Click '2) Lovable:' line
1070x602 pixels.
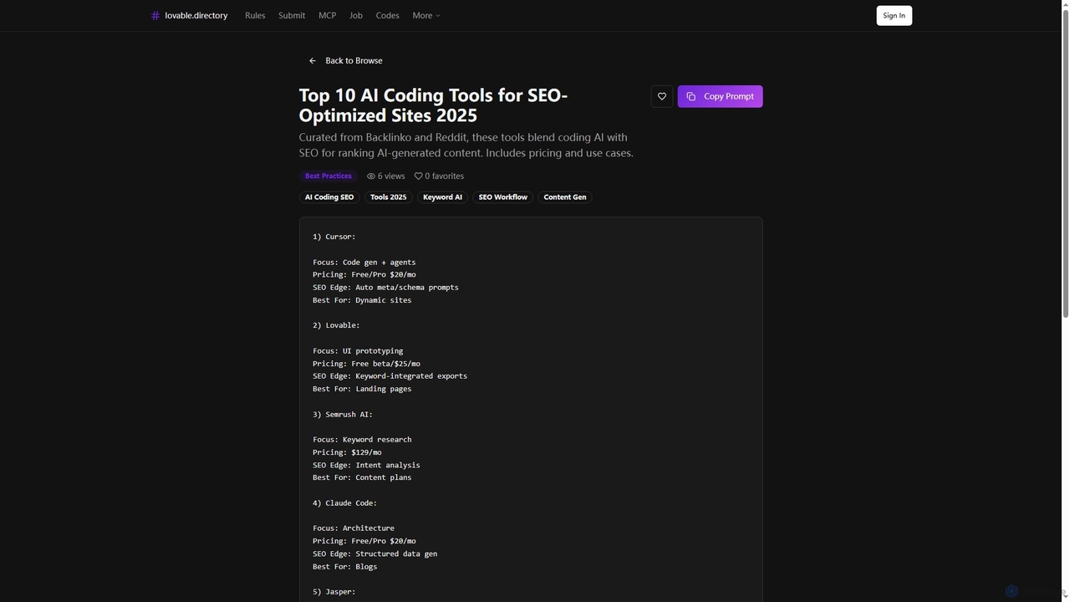(x=337, y=325)
